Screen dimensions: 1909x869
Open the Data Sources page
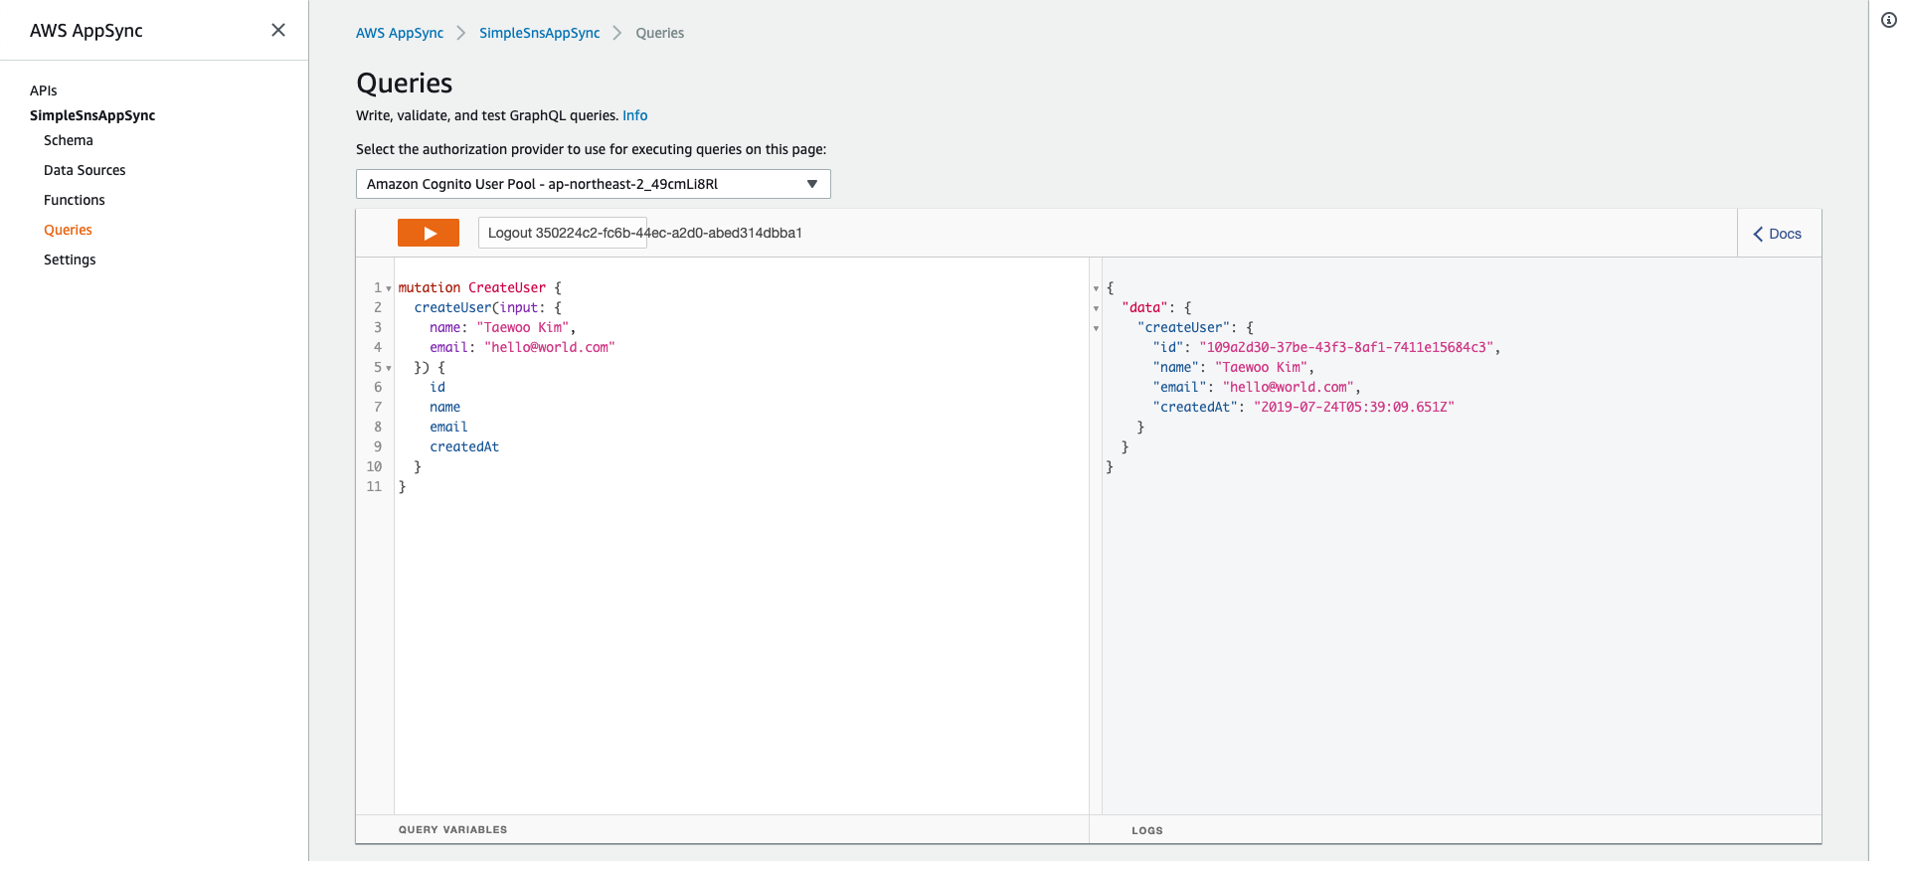coord(85,170)
